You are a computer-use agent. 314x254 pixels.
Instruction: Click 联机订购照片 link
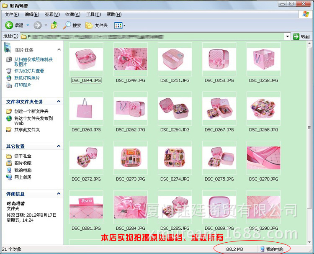coord(27,78)
